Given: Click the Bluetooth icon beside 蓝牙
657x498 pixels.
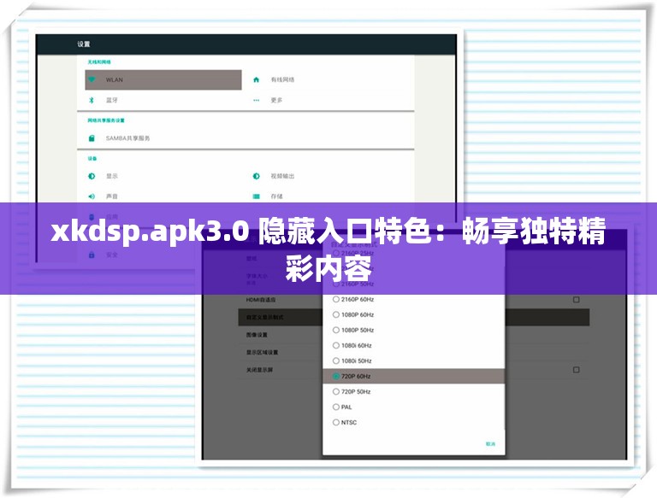Looking at the screenshot, I should (x=92, y=100).
